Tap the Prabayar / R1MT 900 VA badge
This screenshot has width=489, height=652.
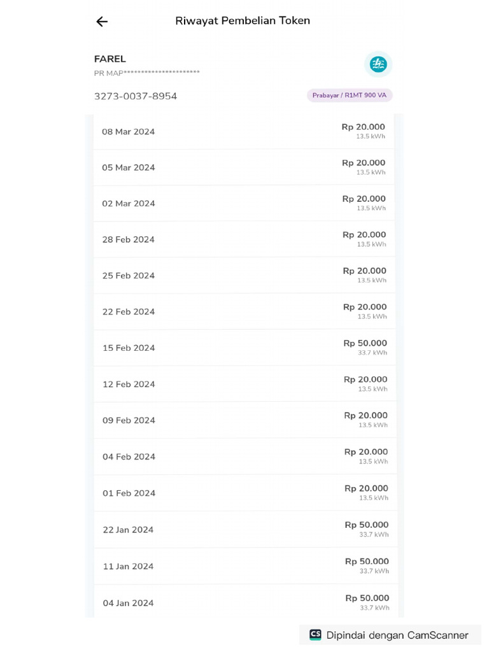[350, 96]
